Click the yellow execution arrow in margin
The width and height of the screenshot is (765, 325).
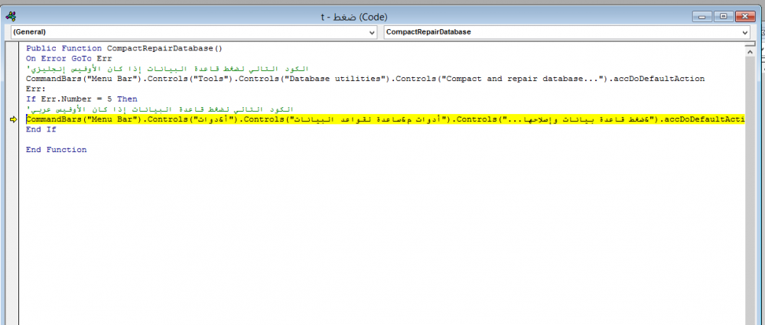(13, 120)
